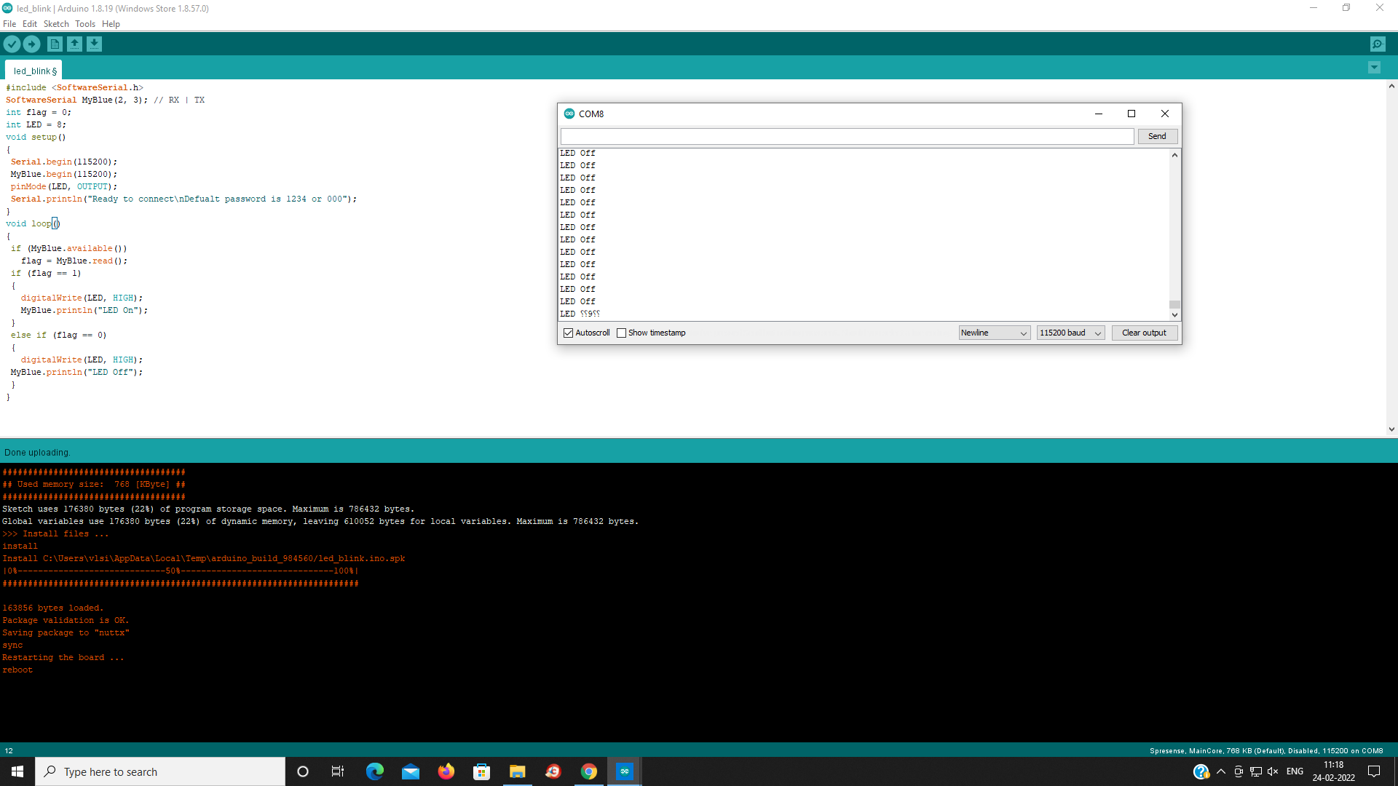Open the Sketch menu
This screenshot has width=1398, height=786.
pyautogui.click(x=56, y=24)
